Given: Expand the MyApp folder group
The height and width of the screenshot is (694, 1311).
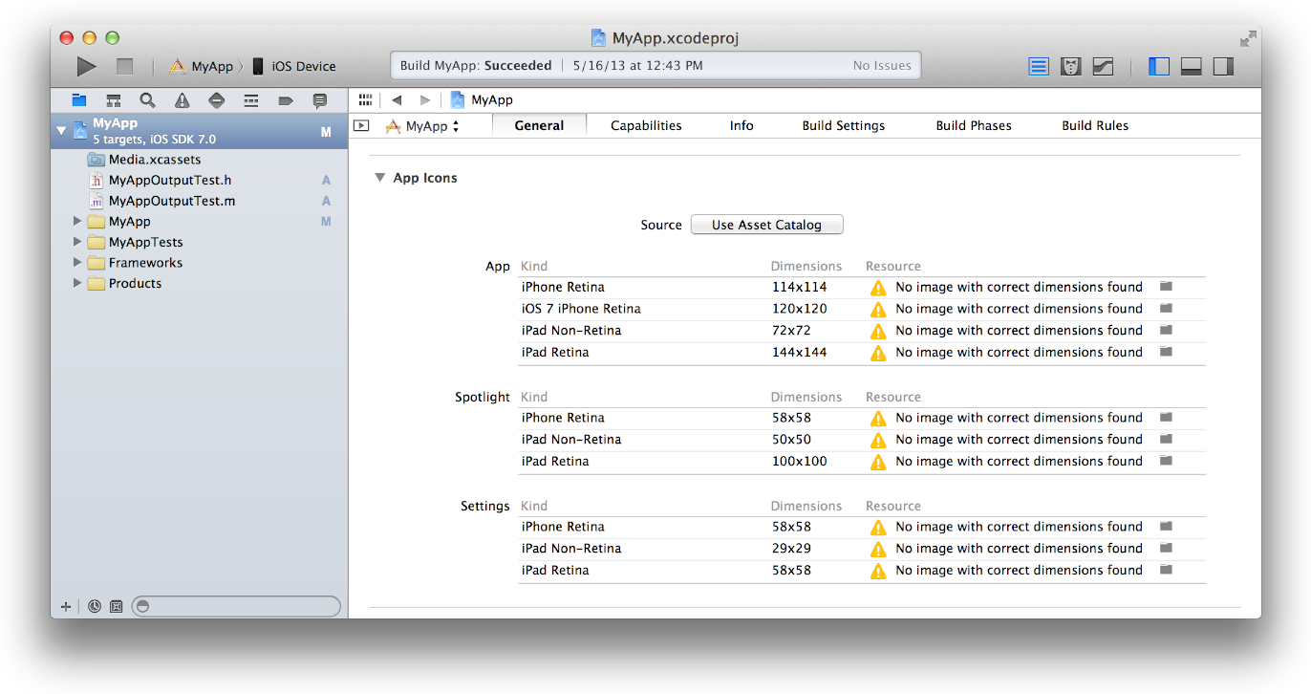Looking at the screenshot, I should pyautogui.click(x=77, y=221).
